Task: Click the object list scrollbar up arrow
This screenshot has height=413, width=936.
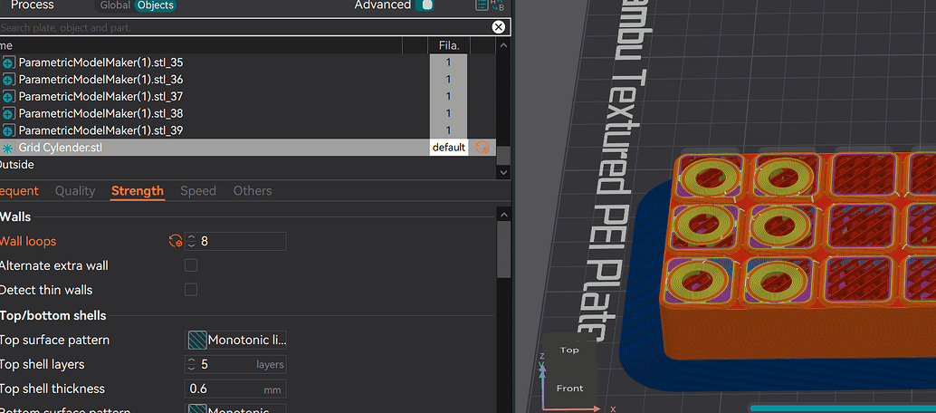Action: tap(504, 45)
